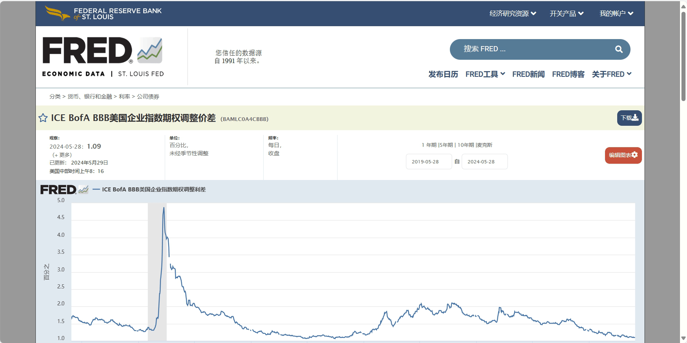Click the observation value 1.09
The height and width of the screenshot is (343, 687).
pyautogui.click(x=94, y=146)
